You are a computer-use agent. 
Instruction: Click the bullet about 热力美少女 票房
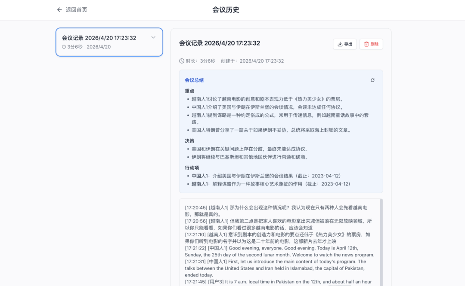point(267,99)
